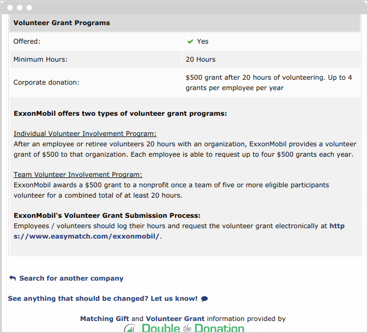This screenshot has height=333, width=368.
Task: Click the information provided by text
Action: coord(246,319)
